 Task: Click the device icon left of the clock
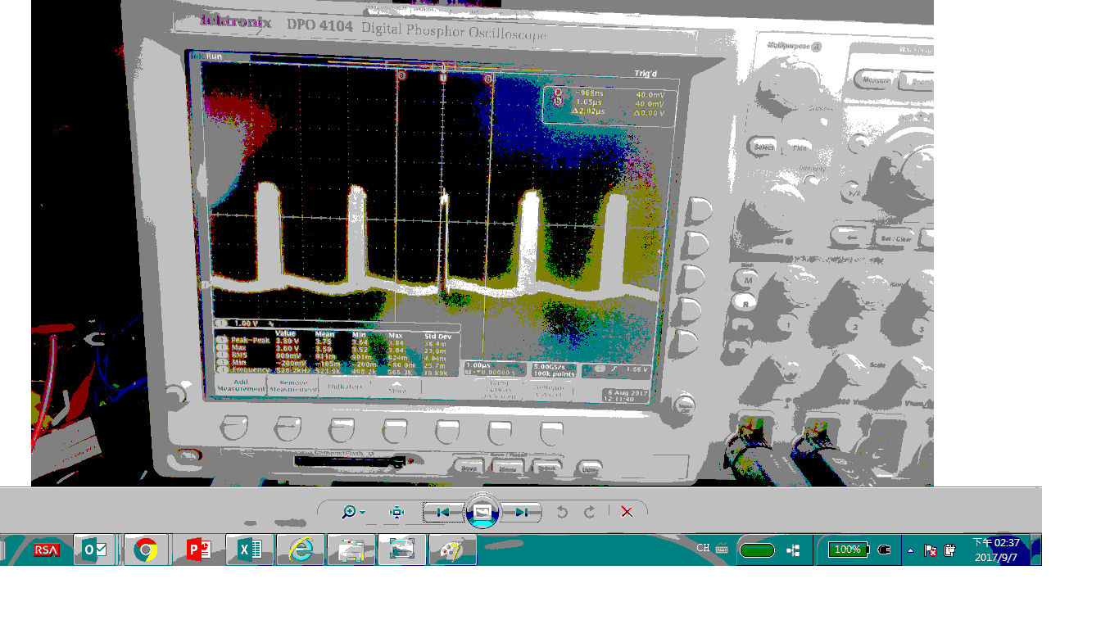[949, 550]
